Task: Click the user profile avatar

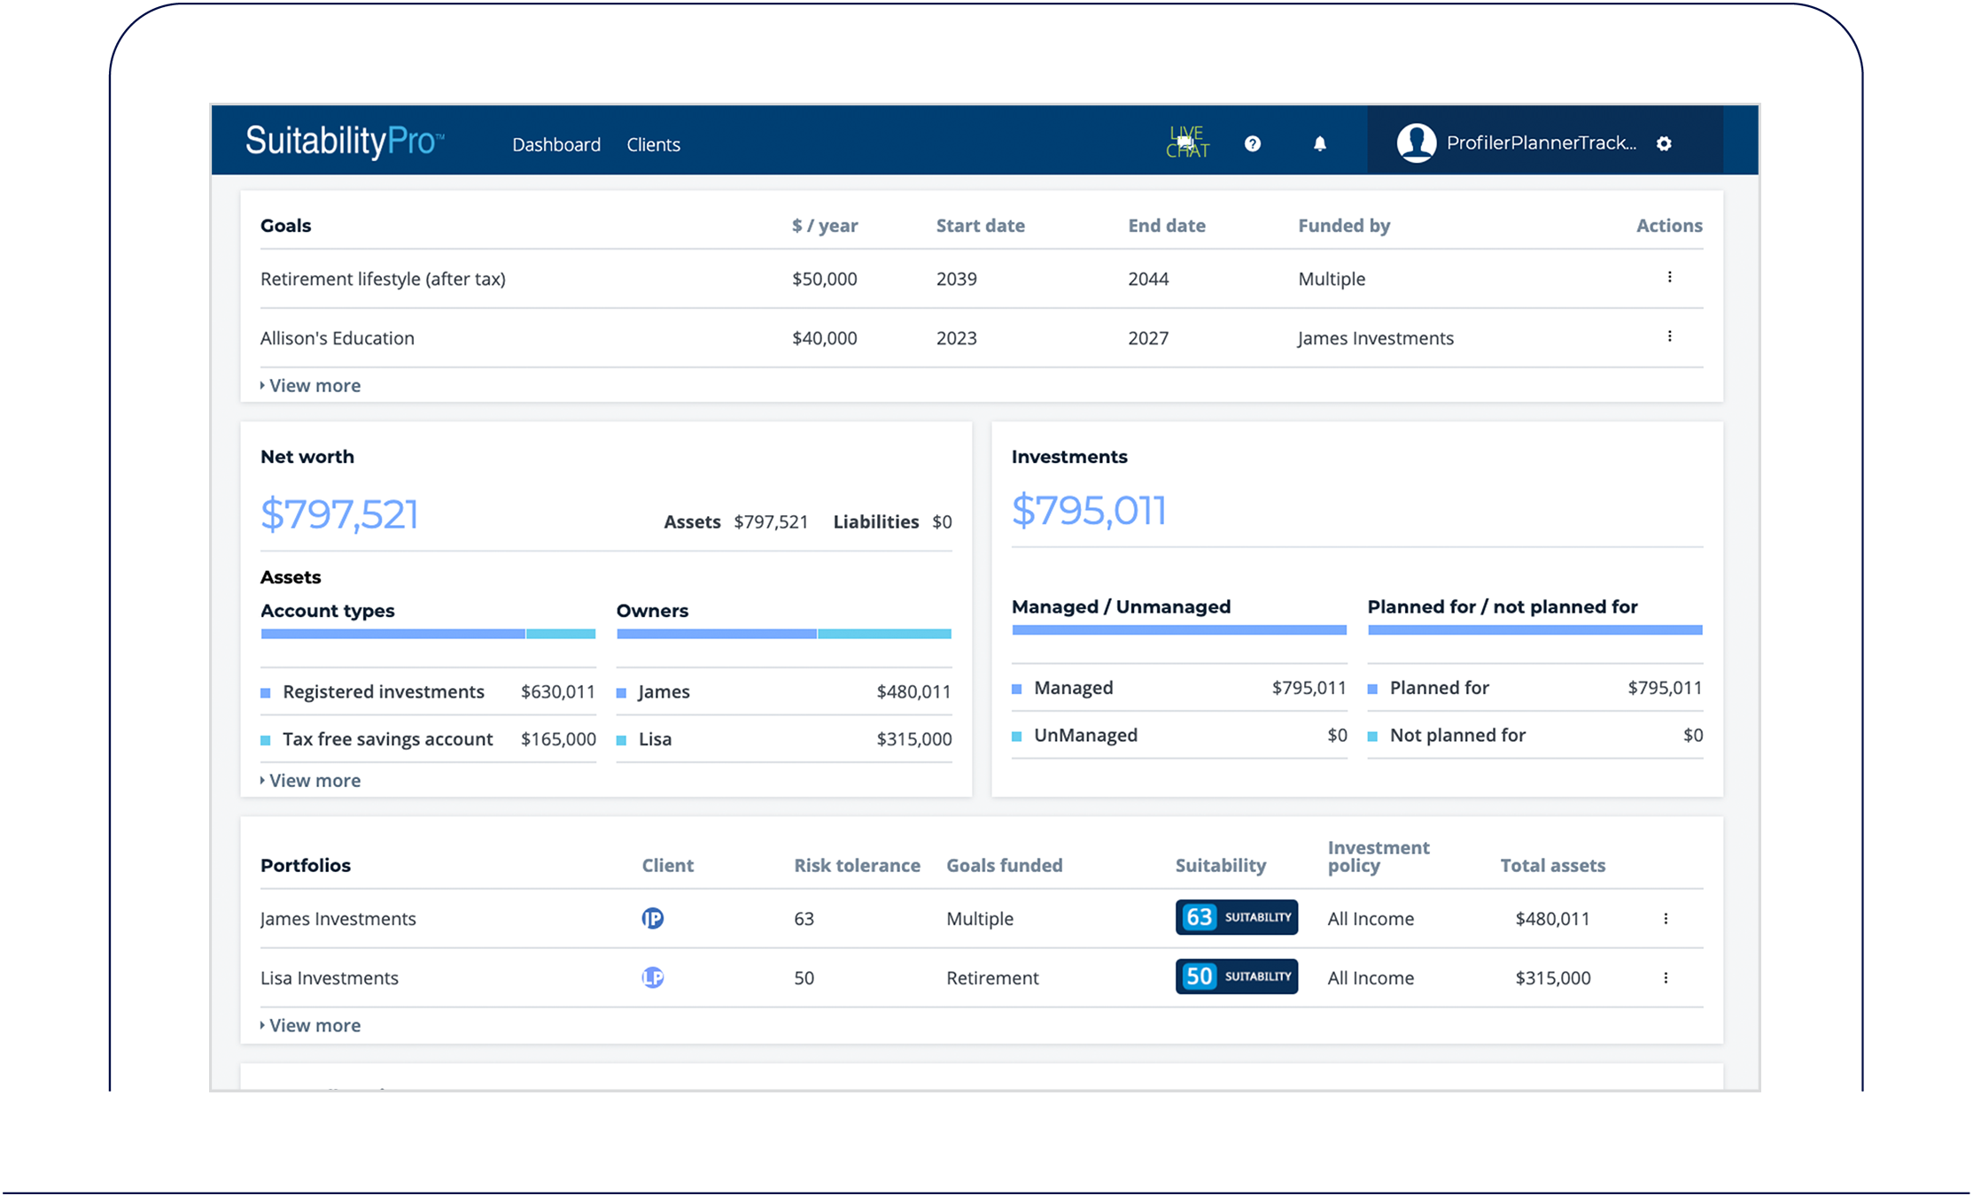Action: tap(1416, 143)
